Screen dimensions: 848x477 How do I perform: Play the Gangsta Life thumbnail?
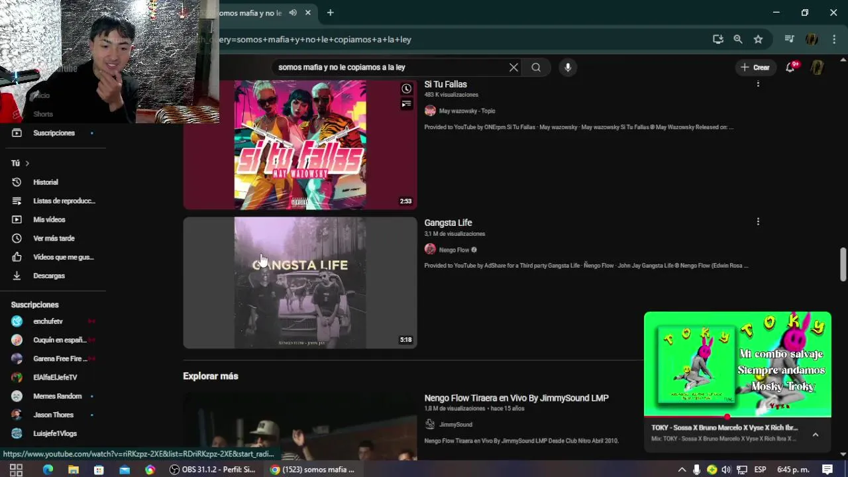click(x=300, y=283)
